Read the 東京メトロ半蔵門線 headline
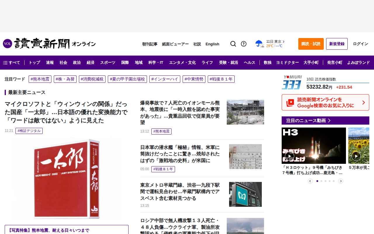 pyautogui.click(x=180, y=192)
